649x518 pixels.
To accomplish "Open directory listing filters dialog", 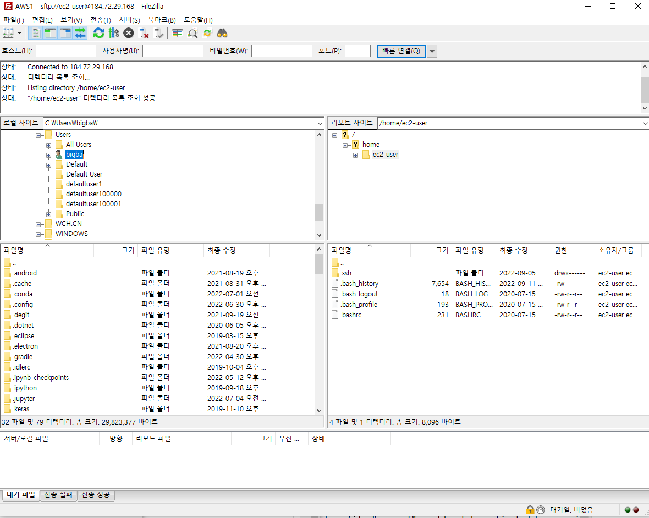I will (x=178, y=33).
